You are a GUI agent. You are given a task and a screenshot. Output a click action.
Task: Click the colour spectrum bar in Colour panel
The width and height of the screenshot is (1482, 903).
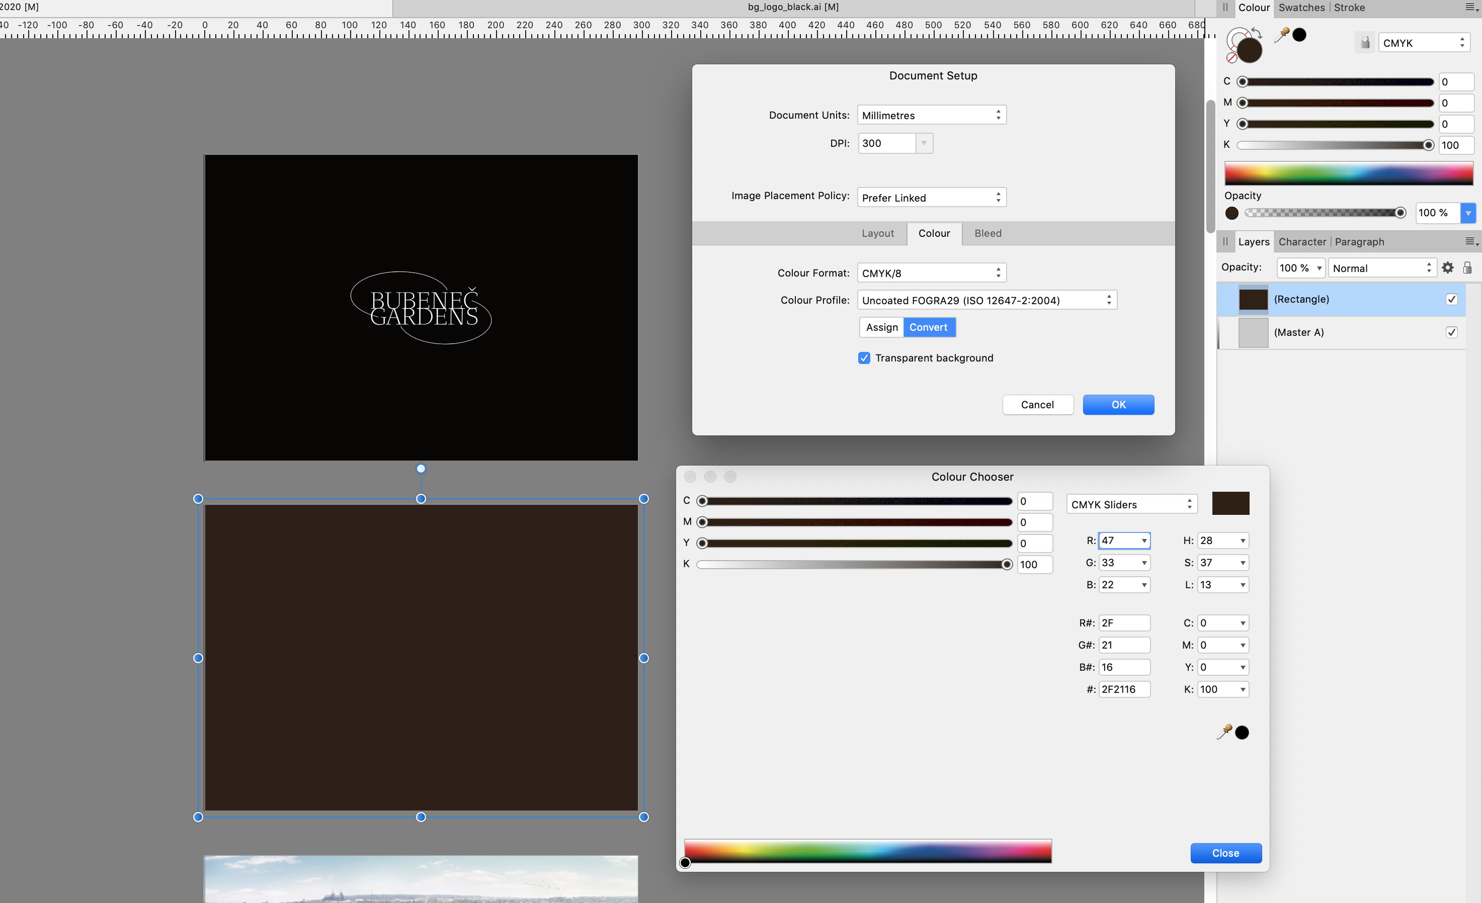tap(1349, 173)
